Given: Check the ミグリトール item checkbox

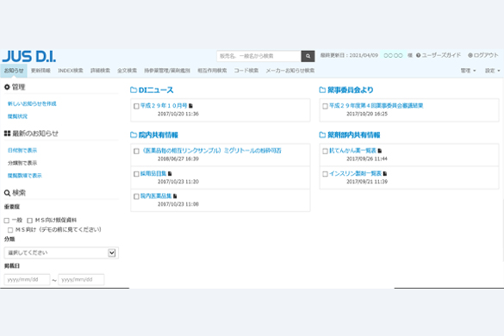Looking at the screenshot, I should [x=136, y=151].
